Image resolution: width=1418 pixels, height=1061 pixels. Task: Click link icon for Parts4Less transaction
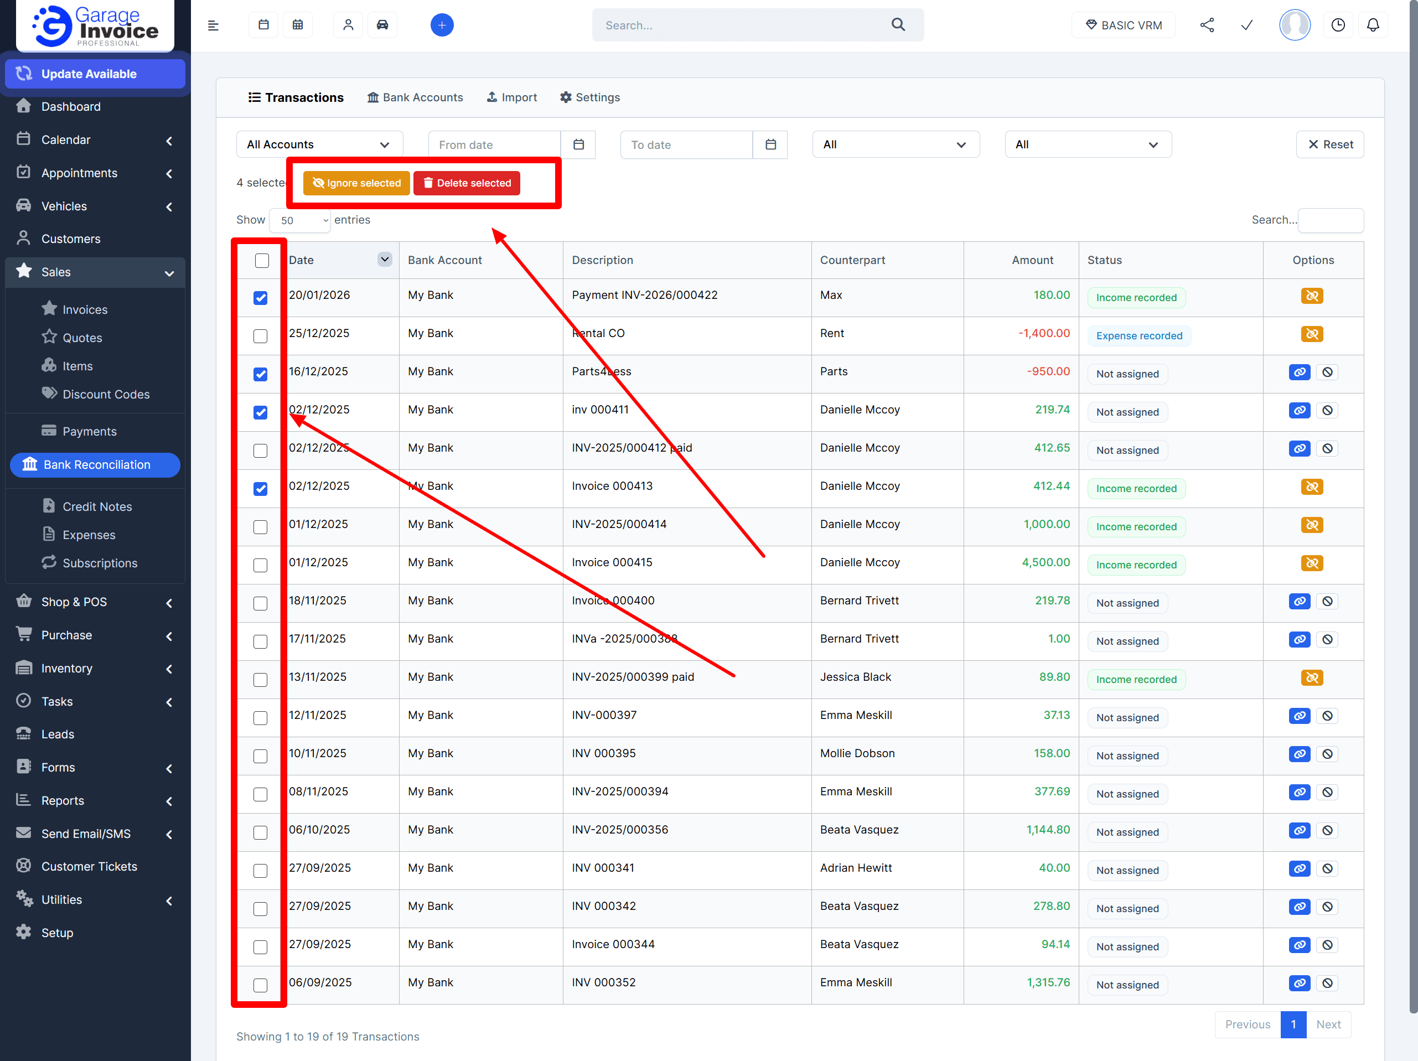[1299, 372]
